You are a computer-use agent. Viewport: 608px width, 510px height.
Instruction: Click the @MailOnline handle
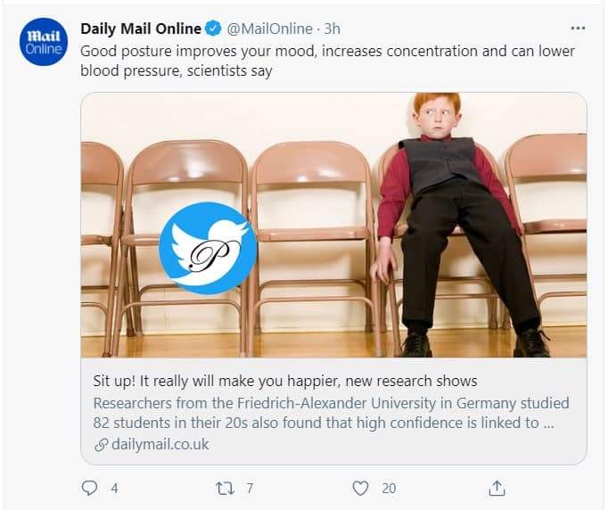coord(271,29)
